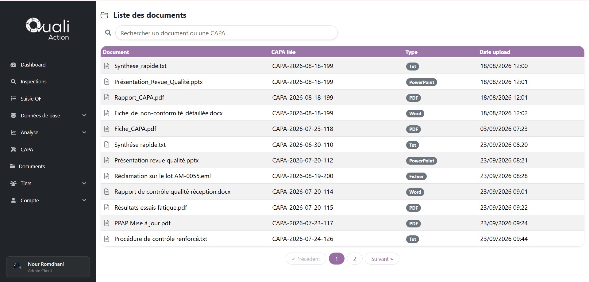Click the Compte user icon

tap(13, 200)
